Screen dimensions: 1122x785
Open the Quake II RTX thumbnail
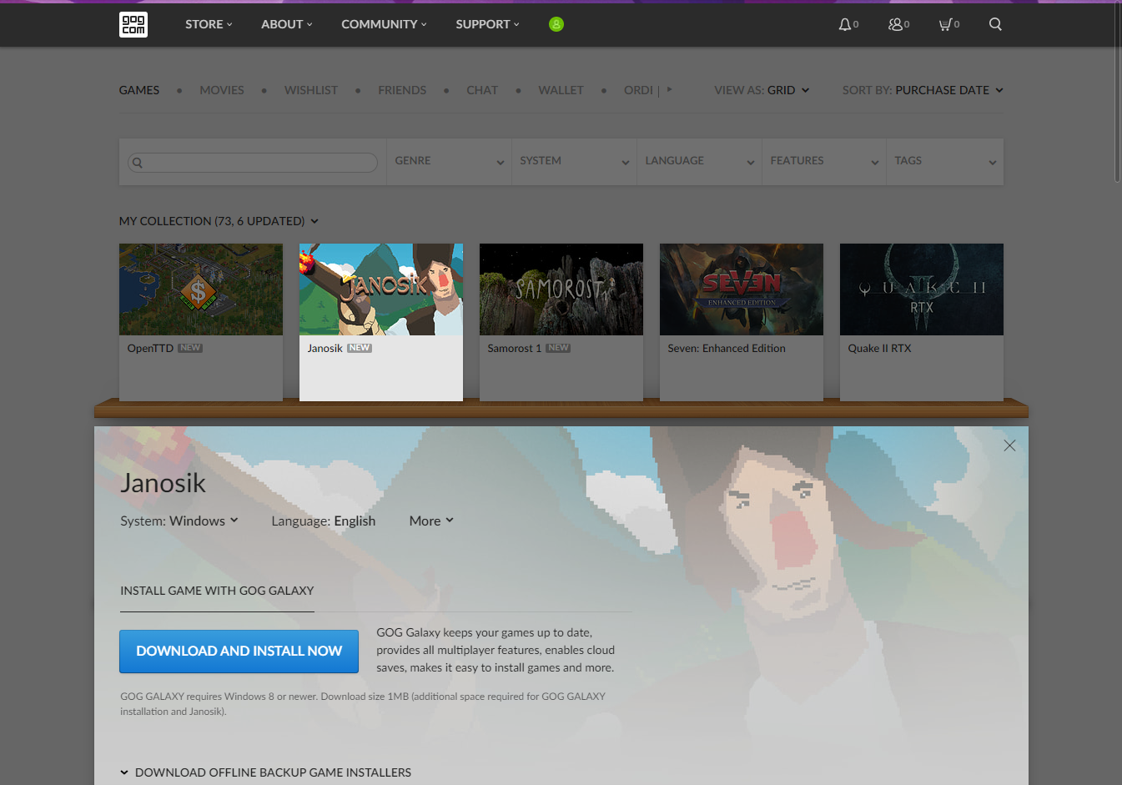click(922, 289)
